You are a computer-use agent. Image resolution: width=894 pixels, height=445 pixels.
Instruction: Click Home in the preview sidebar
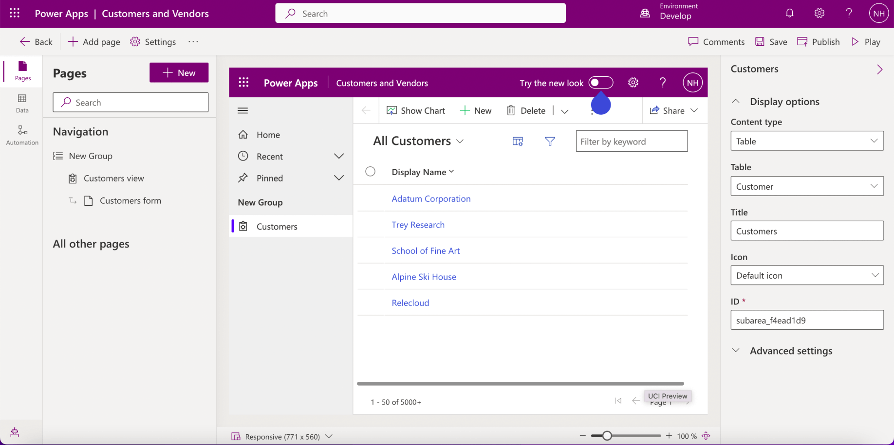[268, 135]
